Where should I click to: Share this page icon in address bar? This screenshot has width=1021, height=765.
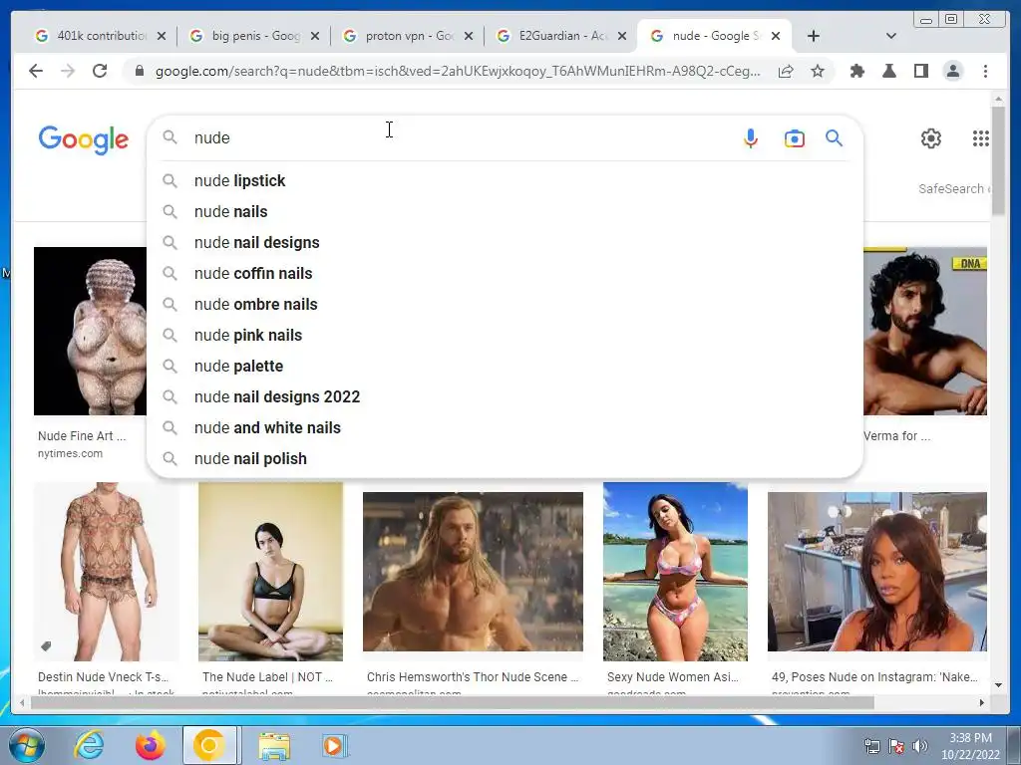coord(786,71)
